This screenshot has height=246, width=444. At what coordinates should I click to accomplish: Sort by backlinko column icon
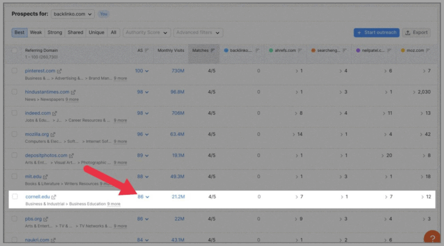coord(257,51)
